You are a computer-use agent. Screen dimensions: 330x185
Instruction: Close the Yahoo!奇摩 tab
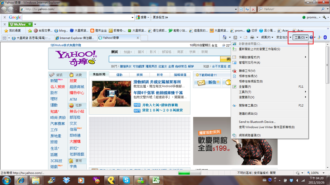click(x=138, y=38)
